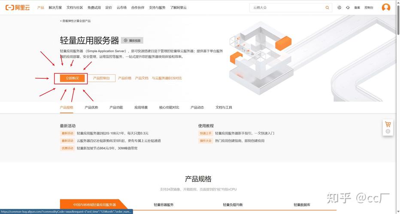The image size is (400, 214).
Task: Open 云服务器百亿补贴 activity link
Action: tap(118, 140)
